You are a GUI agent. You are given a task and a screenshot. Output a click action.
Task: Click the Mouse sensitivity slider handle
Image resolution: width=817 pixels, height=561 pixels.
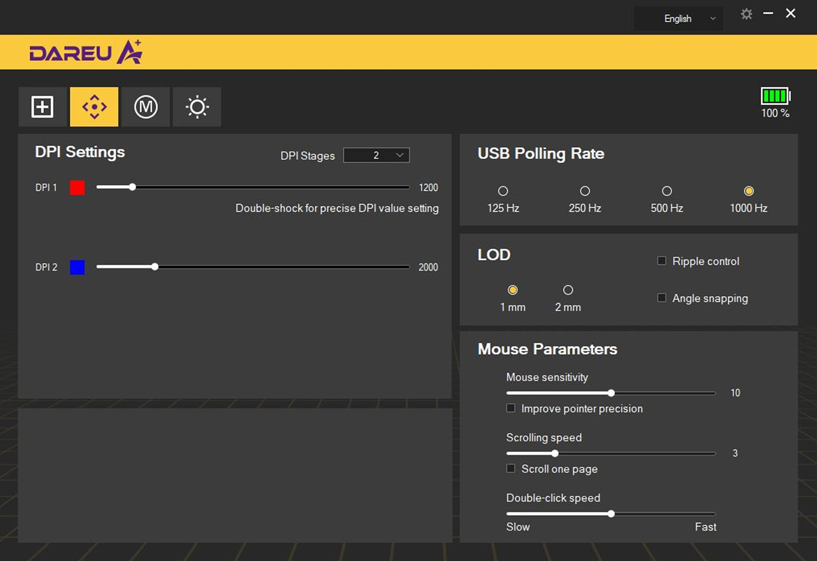pos(611,393)
